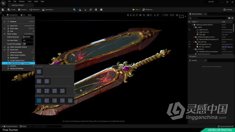
Task: Activate the rotate gizmo tool
Action: click(x=133, y=15)
